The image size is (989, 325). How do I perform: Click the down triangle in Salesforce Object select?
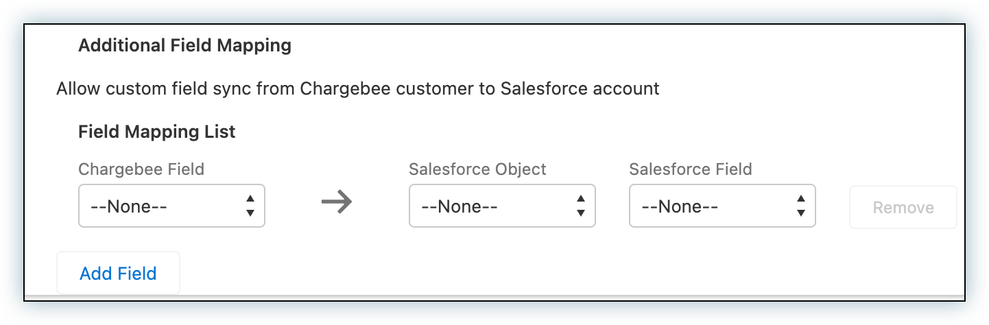click(581, 213)
